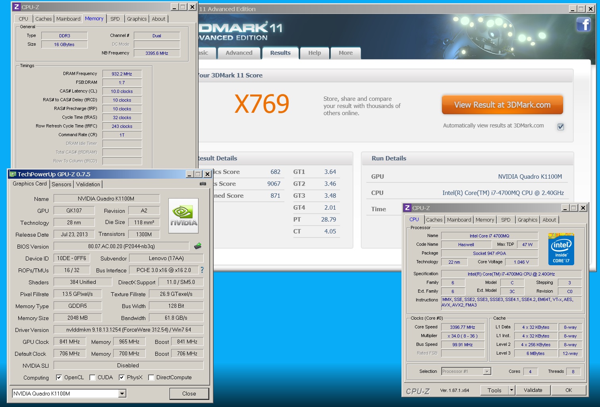600x407 pixels.
Task: Click the Intel Core i7-4700MQ specification field
Action: coord(511,274)
